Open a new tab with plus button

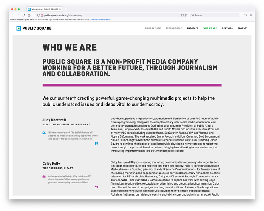pyautogui.click(x=66, y=9)
